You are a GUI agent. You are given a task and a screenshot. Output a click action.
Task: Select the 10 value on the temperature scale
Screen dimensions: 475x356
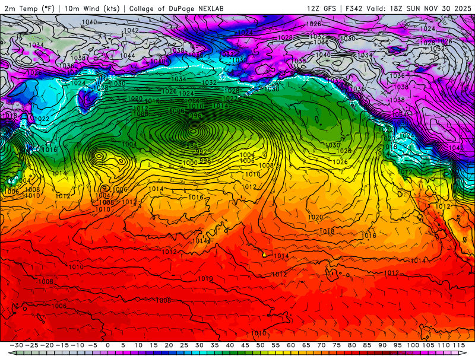coord(138,345)
